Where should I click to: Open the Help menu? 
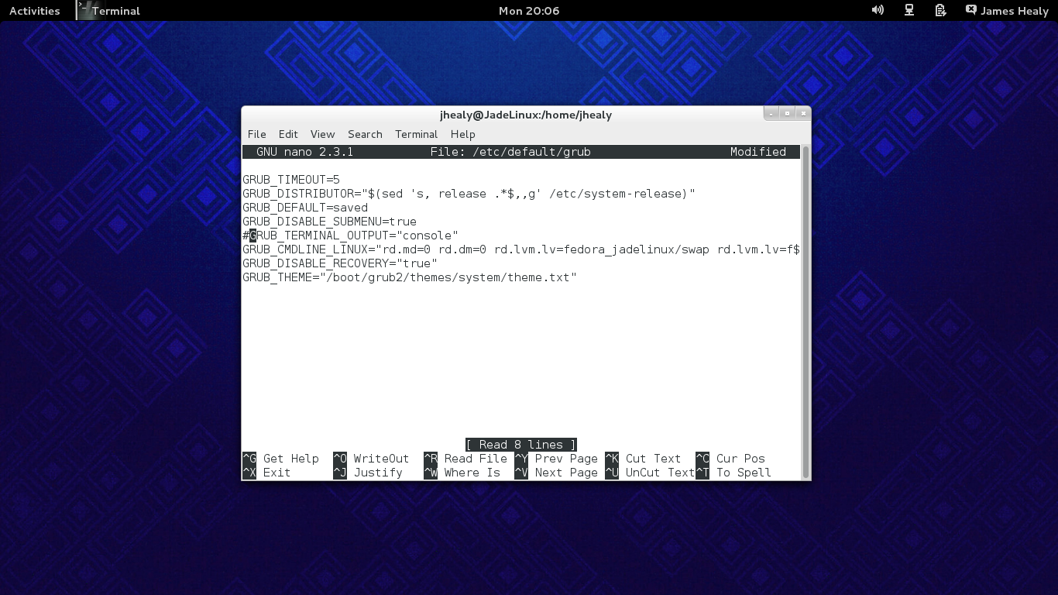click(462, 134)
